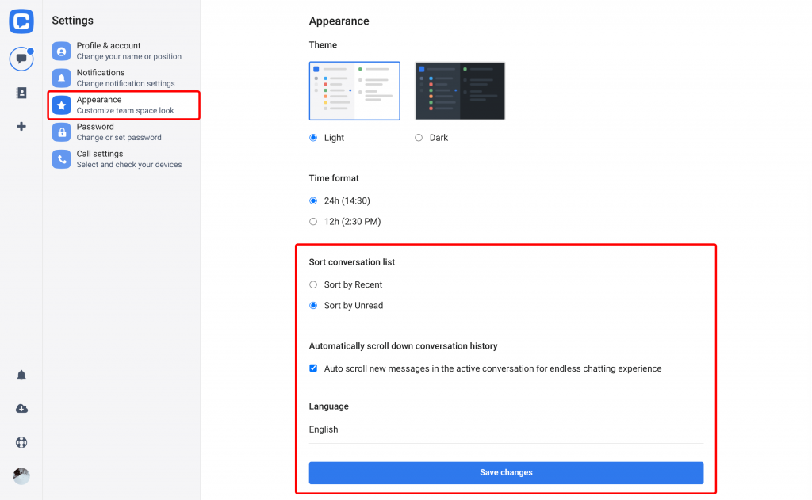The height and width of the screenshot is (500, 812).
Task: Click 'Change or set password' text
Action: pyautogui.click(x=119, y=138)
